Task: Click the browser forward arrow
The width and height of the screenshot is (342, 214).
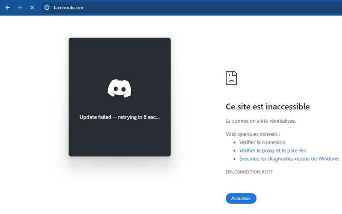Action: 20,8
